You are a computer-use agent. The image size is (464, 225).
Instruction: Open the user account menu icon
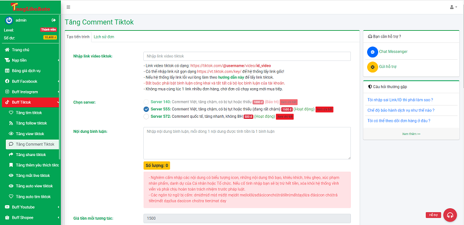coord(454,7)
